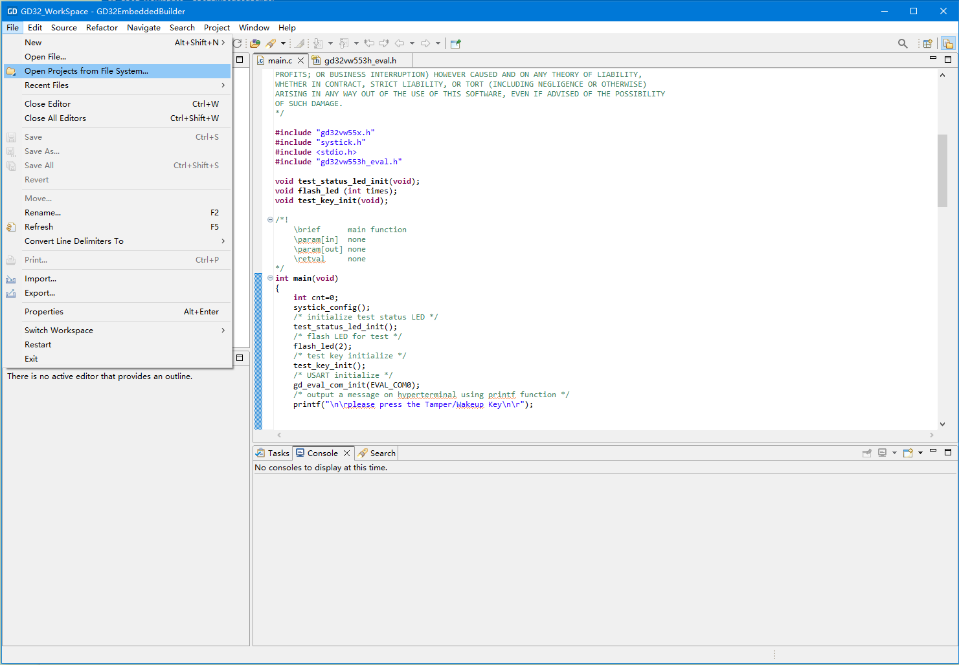
Task: Open the Open Perspective icon
Action: (927, 43)
